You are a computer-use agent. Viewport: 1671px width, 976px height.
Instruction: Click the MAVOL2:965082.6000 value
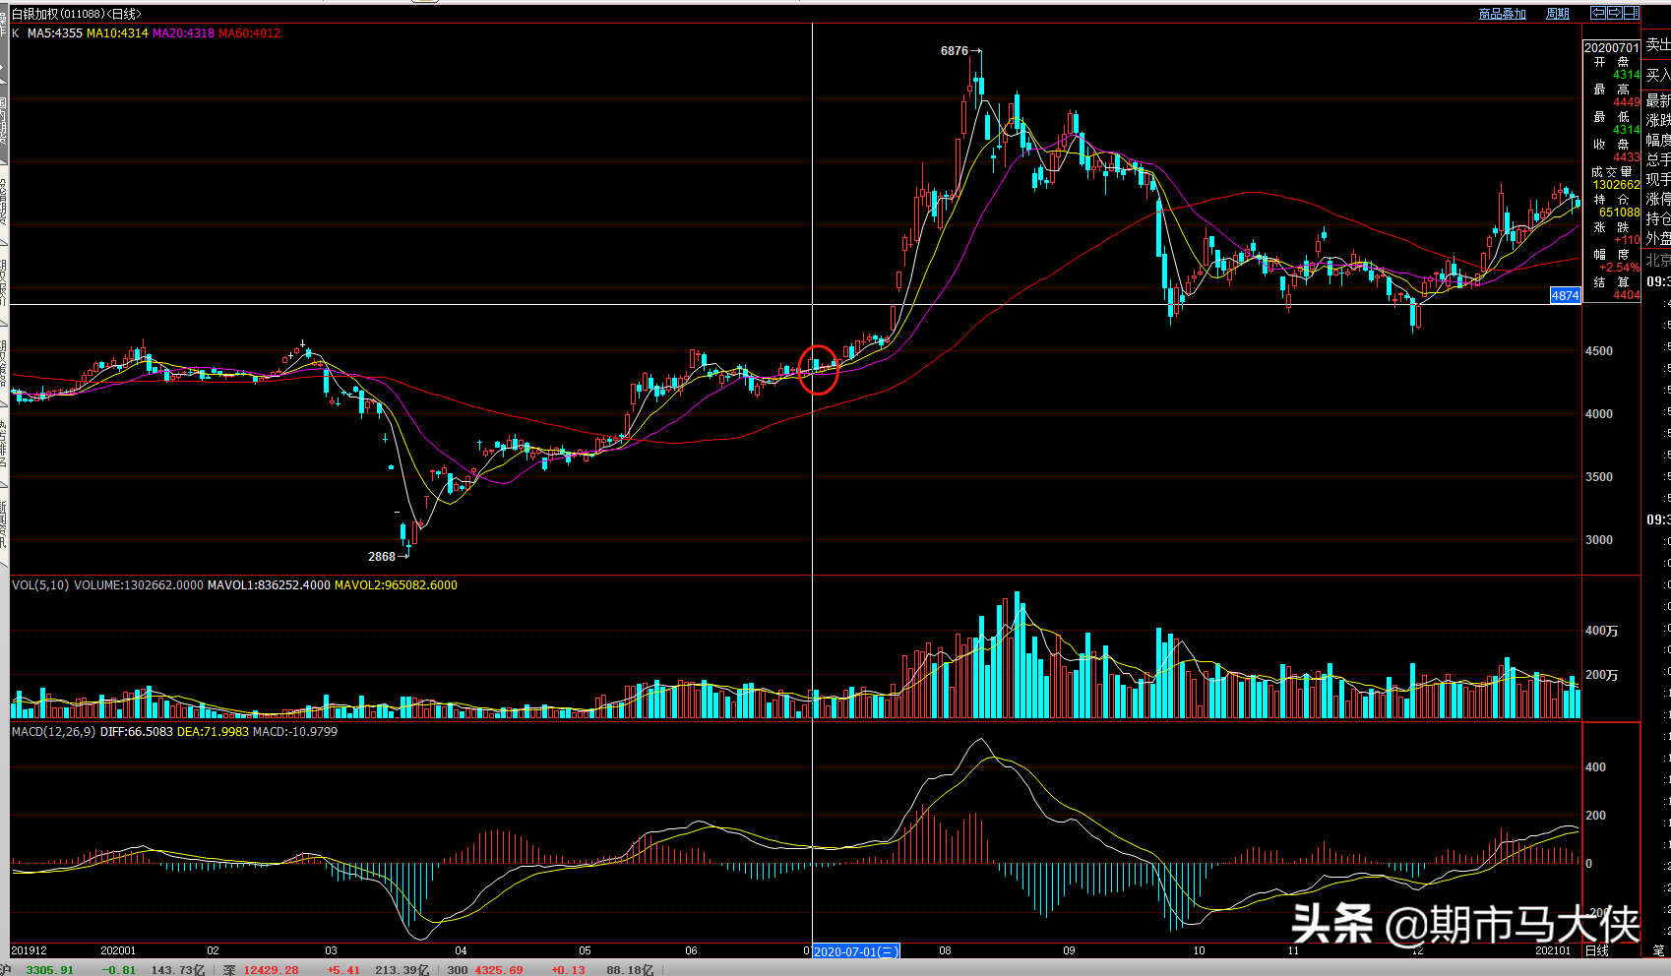pos(396,585)
